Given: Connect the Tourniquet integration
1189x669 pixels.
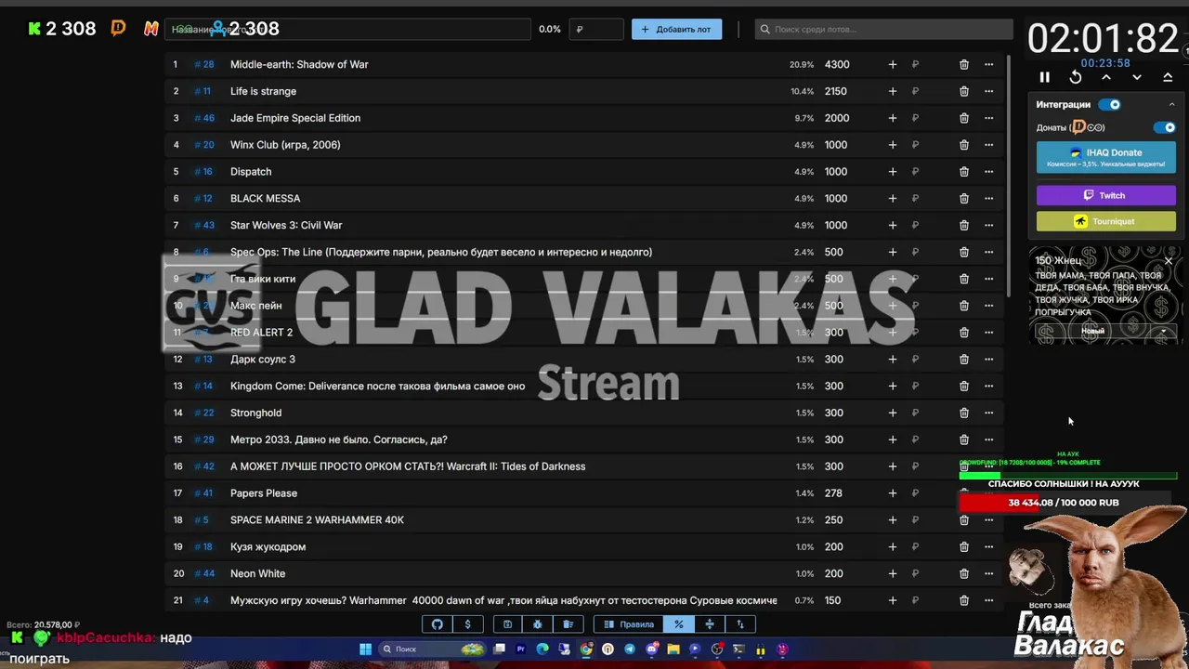Looking at the screenshot, I should (1105, 221).
